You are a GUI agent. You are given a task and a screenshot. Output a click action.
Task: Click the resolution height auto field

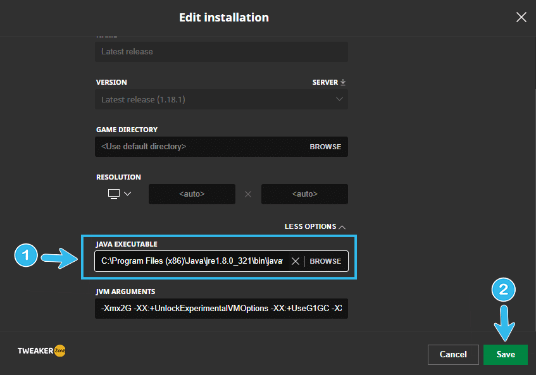[304, 194]
